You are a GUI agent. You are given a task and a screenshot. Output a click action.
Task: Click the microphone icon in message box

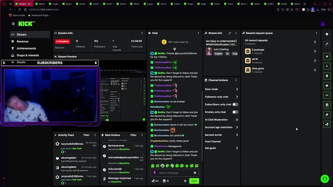point(155,173)
